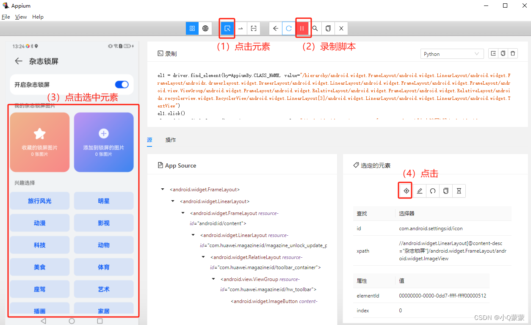
Task: Collapse the hw_toolbar ViewGroup node
Action: [x=213, y=279]
